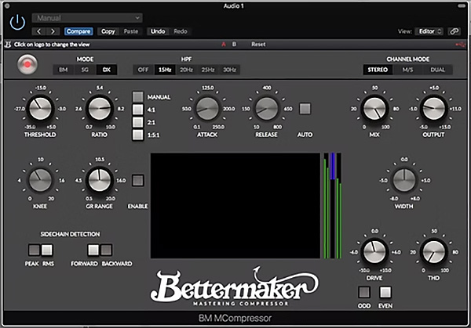Image resolution: width=471 pixels, height=328 pixels.
Task: Select FORWARD detection button
Action: (x=93, y=250)
